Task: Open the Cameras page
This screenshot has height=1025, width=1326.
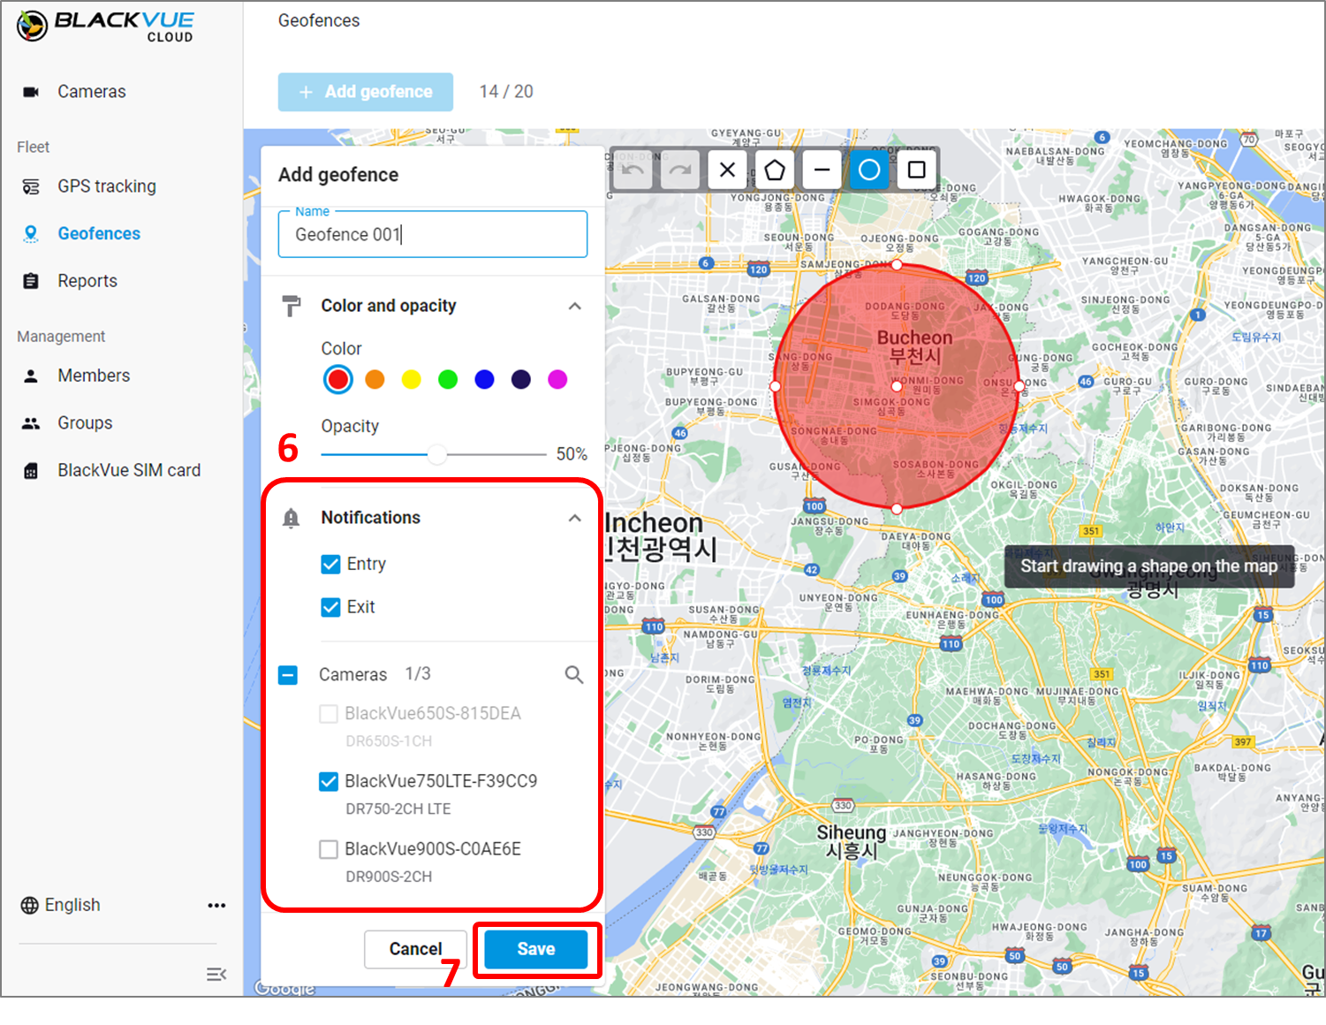Action: pos(91,92)
